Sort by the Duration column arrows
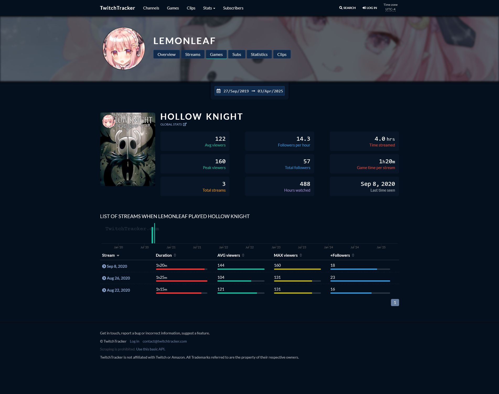 [x=175, y=255]
